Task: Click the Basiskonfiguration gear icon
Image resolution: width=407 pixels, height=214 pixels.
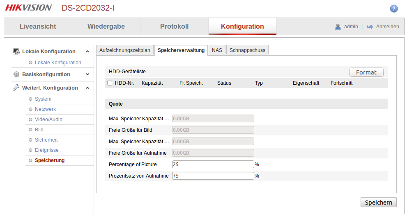Action: pos(16,74)
